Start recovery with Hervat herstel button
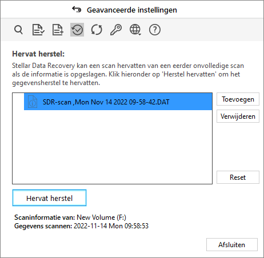The height and width of the screenshot is (258, 264). coord(49,198)
